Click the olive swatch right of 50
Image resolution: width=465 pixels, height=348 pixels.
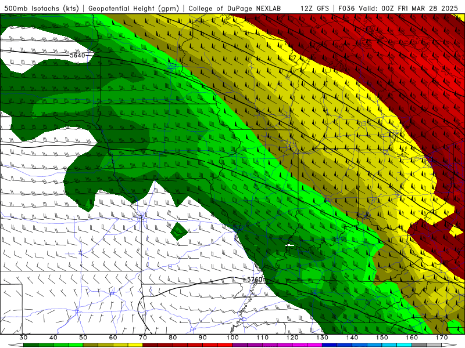click(x=91, y=345)
